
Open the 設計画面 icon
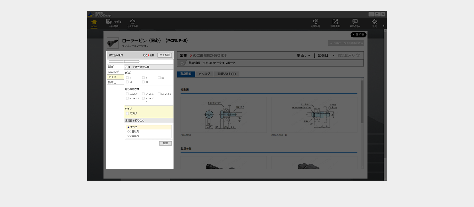335,23
